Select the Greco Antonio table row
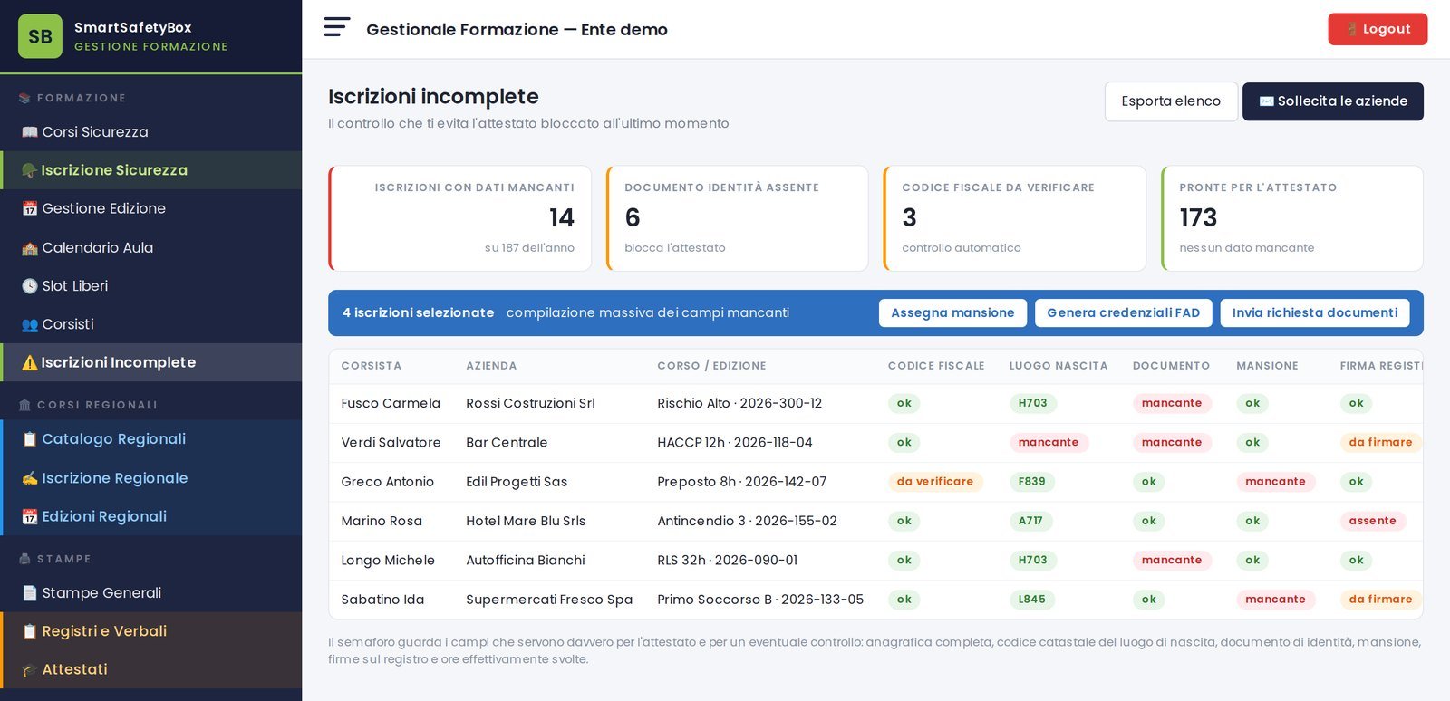 [x=875, y=482]
